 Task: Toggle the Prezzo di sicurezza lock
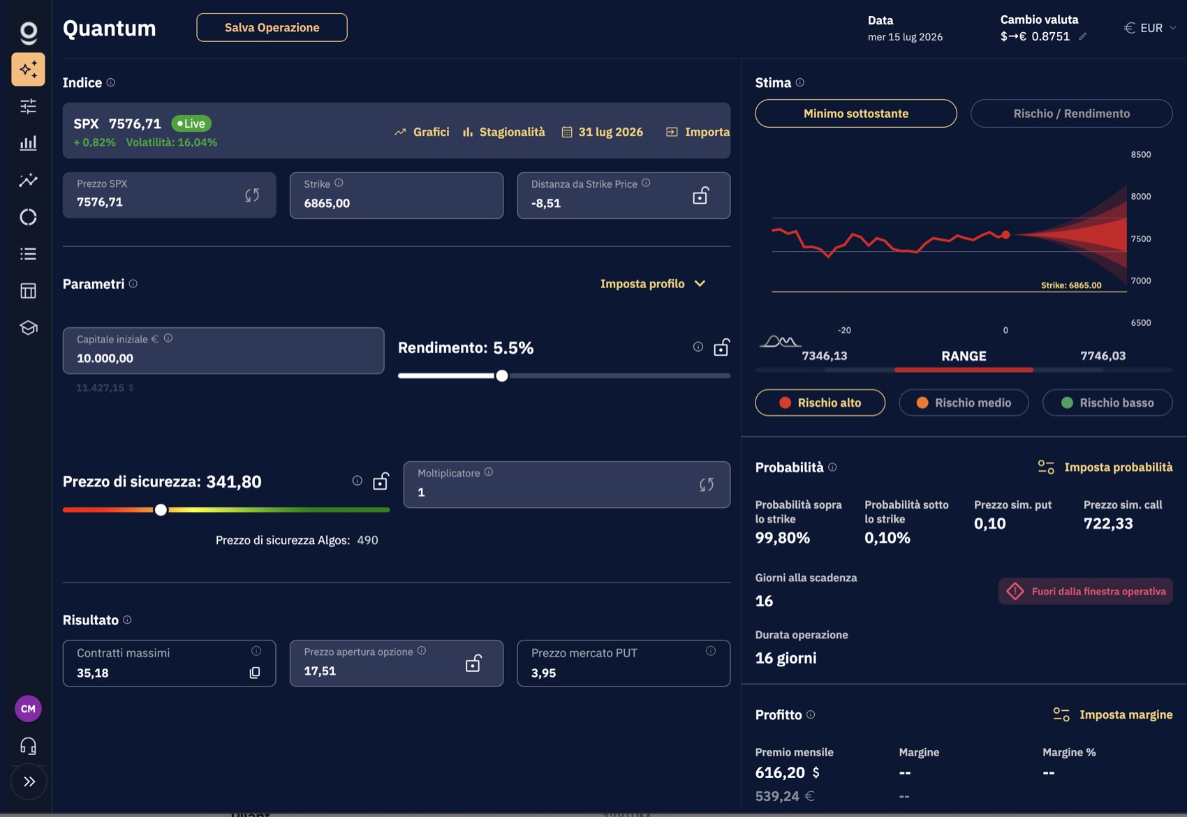click(x=381, y=481)
